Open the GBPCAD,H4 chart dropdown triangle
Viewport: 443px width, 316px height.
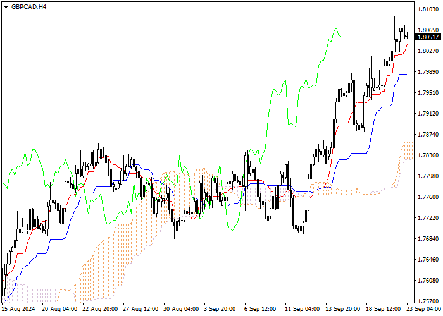[x=6, y=7]
